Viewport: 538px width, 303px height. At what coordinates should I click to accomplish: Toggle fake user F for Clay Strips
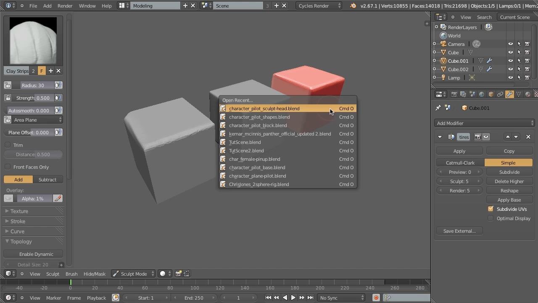[42, 71]
